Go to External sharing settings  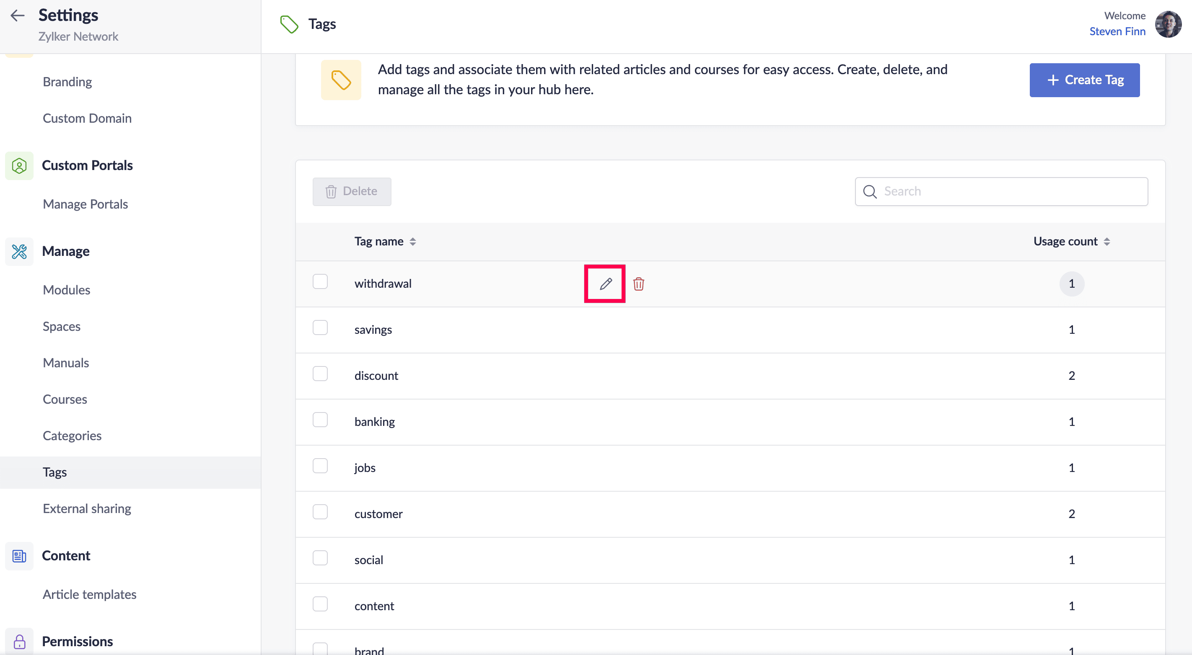pos(86,508)
